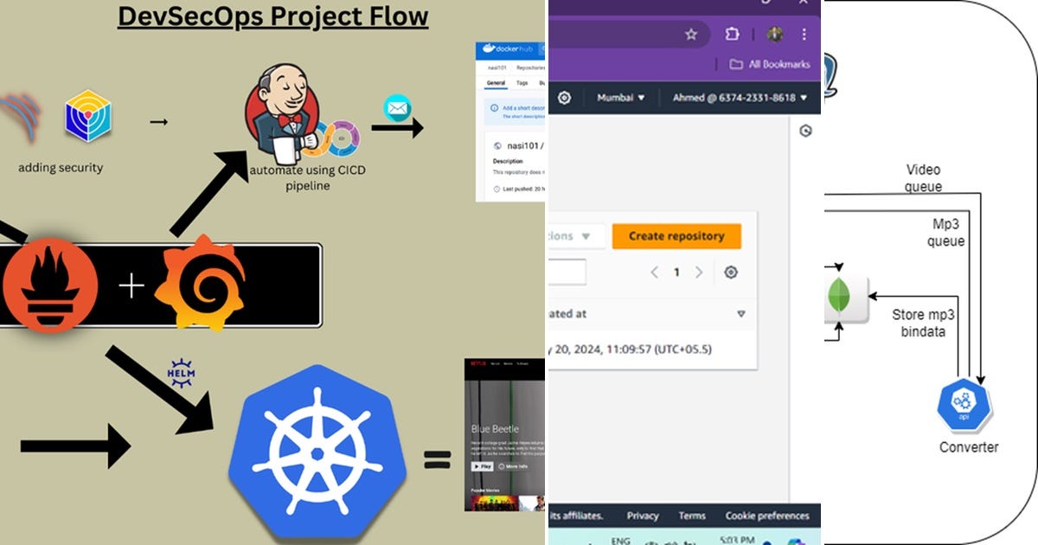
Task: Click the Docker Hub logo
Action: [x=507, y=49]
